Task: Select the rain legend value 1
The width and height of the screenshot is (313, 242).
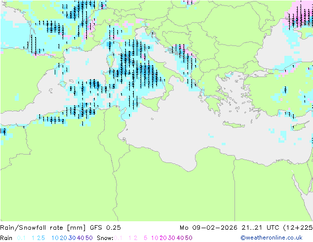Action: [33, 238]
